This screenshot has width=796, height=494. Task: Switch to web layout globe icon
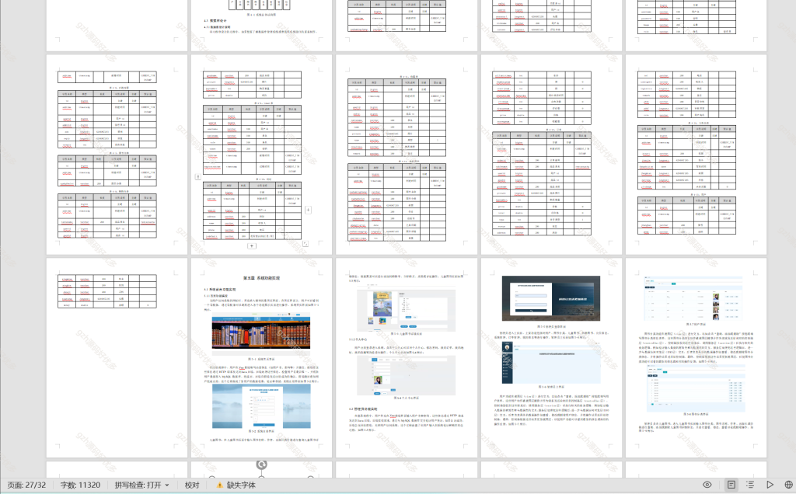tap(788, 485)
